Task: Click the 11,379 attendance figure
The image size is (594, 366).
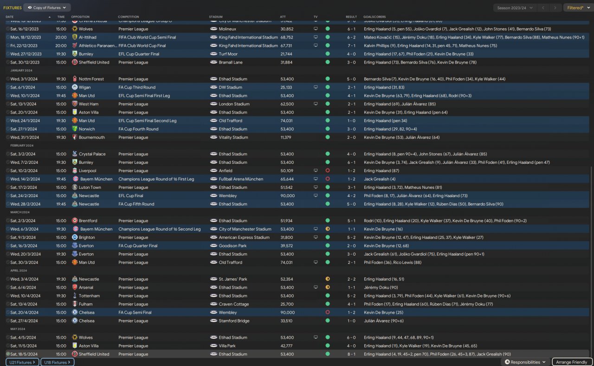Action: [286, 137]
